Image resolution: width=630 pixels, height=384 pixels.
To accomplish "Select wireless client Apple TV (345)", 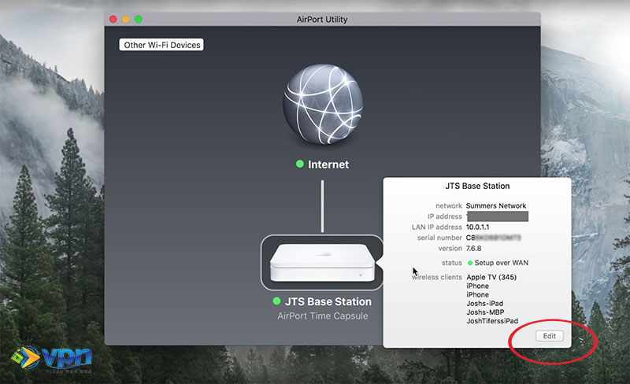I will tap(491, 277).
